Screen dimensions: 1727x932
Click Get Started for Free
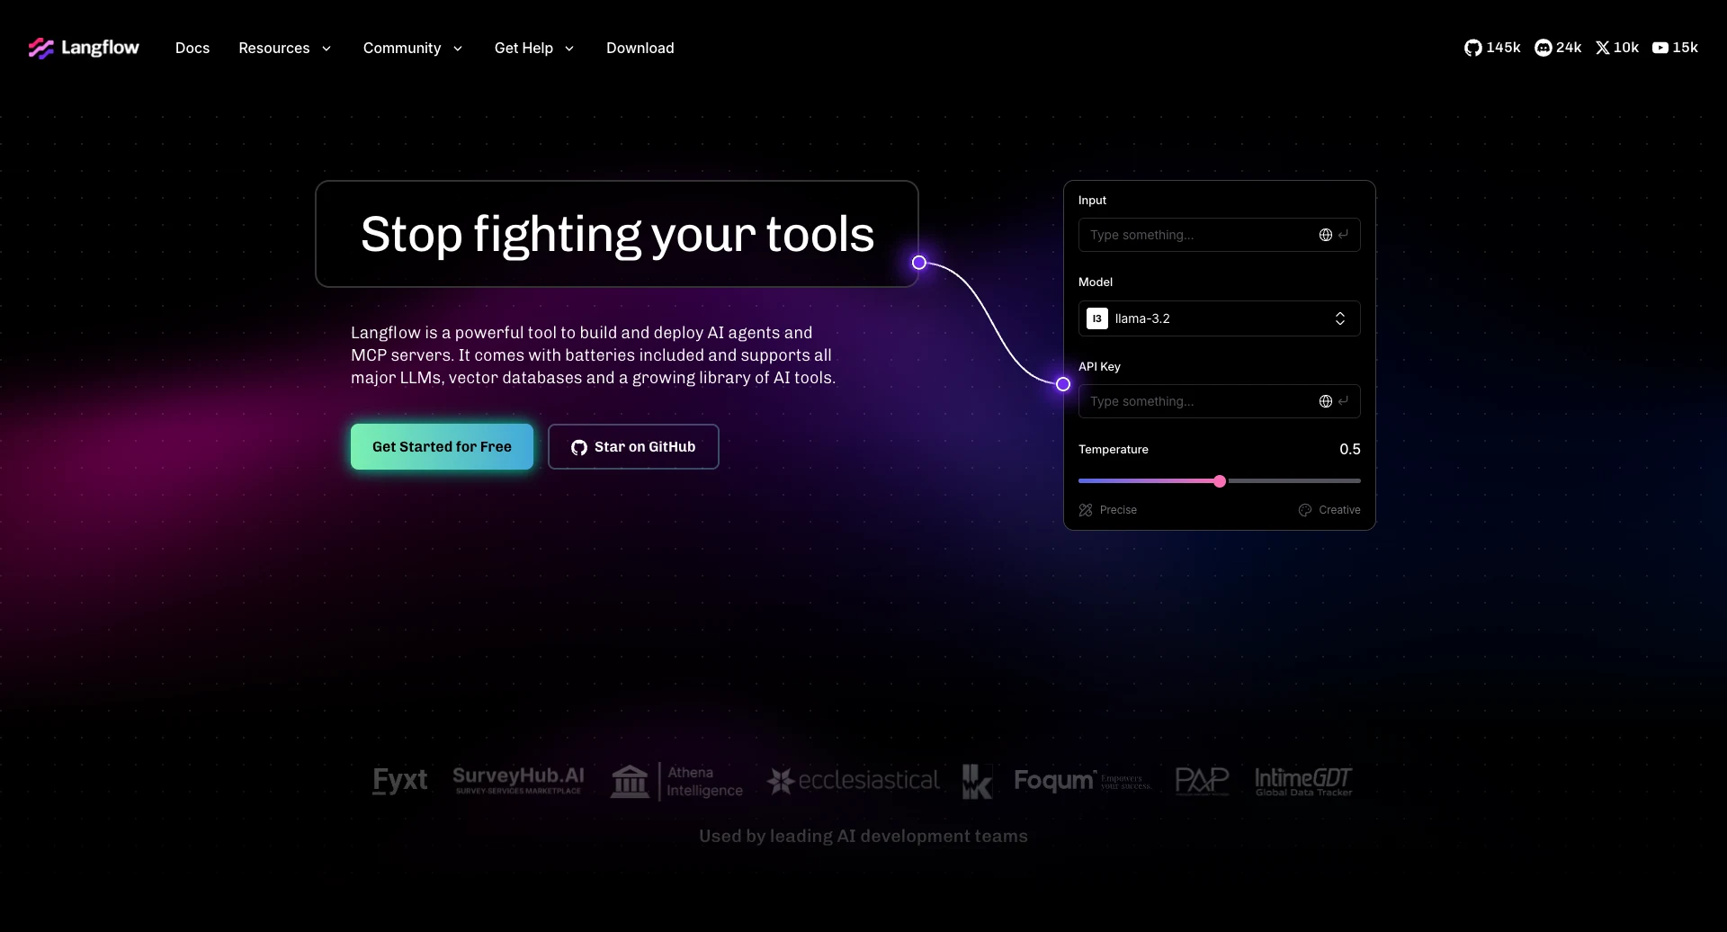pyautogui.click(x=442, y=446)
